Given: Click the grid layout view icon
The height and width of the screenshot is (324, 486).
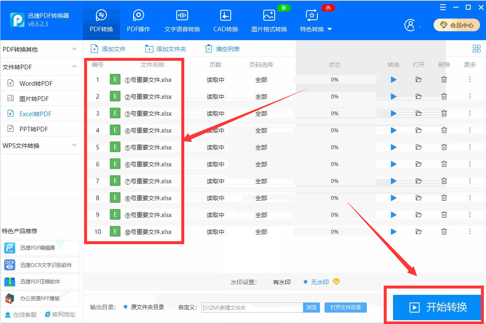Looking at the screenshot, I should point(477,49).
